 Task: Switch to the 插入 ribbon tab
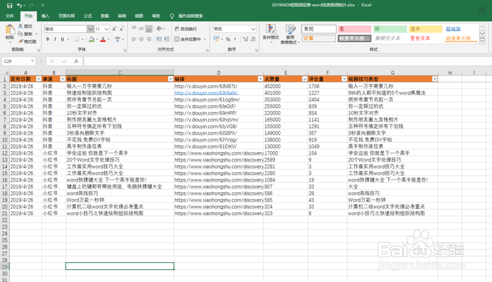coord(45,16)
